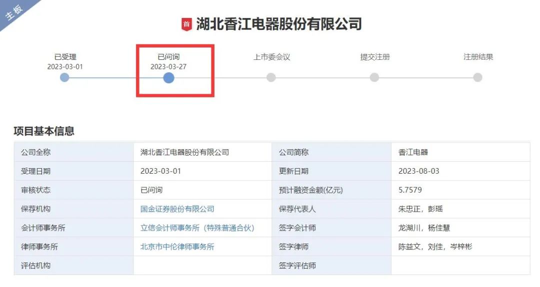Viewport: 540px width, 287px height.
Task: Click the 保荐机构 label cell
Action: [73, 209]
